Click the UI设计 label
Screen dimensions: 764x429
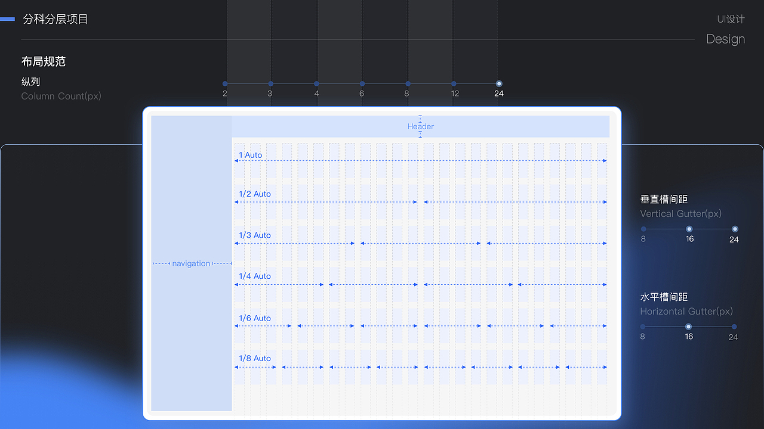[x=731, y=19]
